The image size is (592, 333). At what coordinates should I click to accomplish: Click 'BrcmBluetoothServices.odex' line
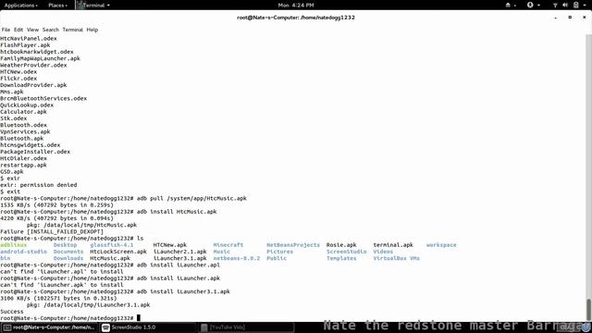[x=43, y=99]
